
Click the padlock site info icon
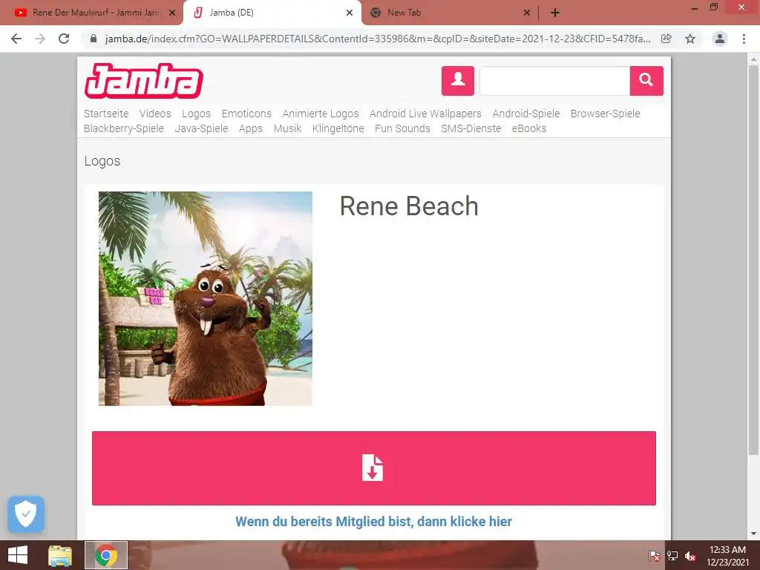click(94, 39)
